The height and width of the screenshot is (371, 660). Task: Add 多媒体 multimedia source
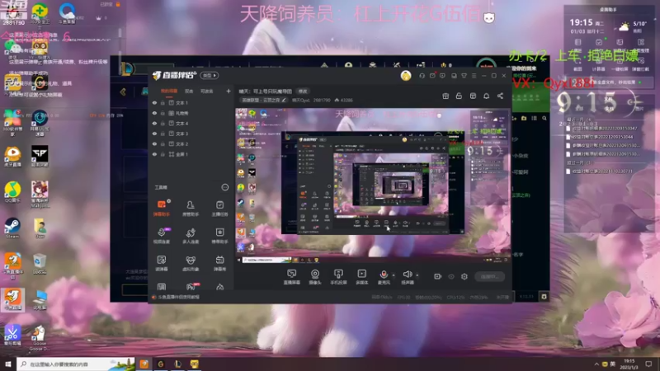tap(361, 277)
